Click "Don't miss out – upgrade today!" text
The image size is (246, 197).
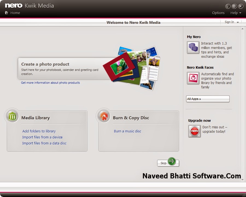(x=215, y=129)
